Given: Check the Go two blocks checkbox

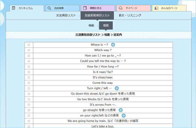Looking at the screenshot, I should (x=29, y=99).
